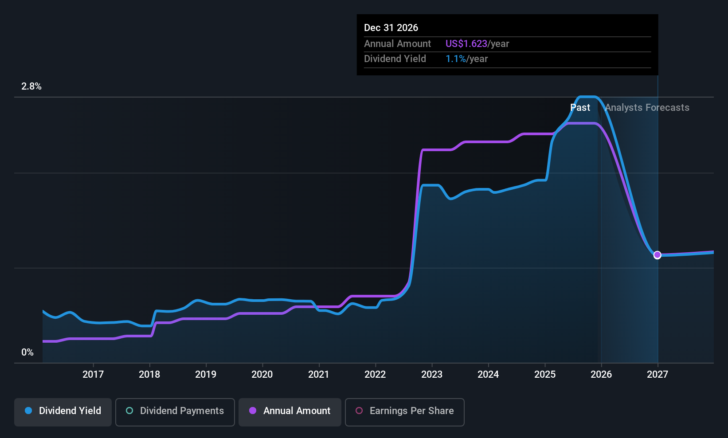Image resolution: width=728 pixels, height=438 pixels.
Task: Enable the Dividend Payments series
Action: [175, 412]
